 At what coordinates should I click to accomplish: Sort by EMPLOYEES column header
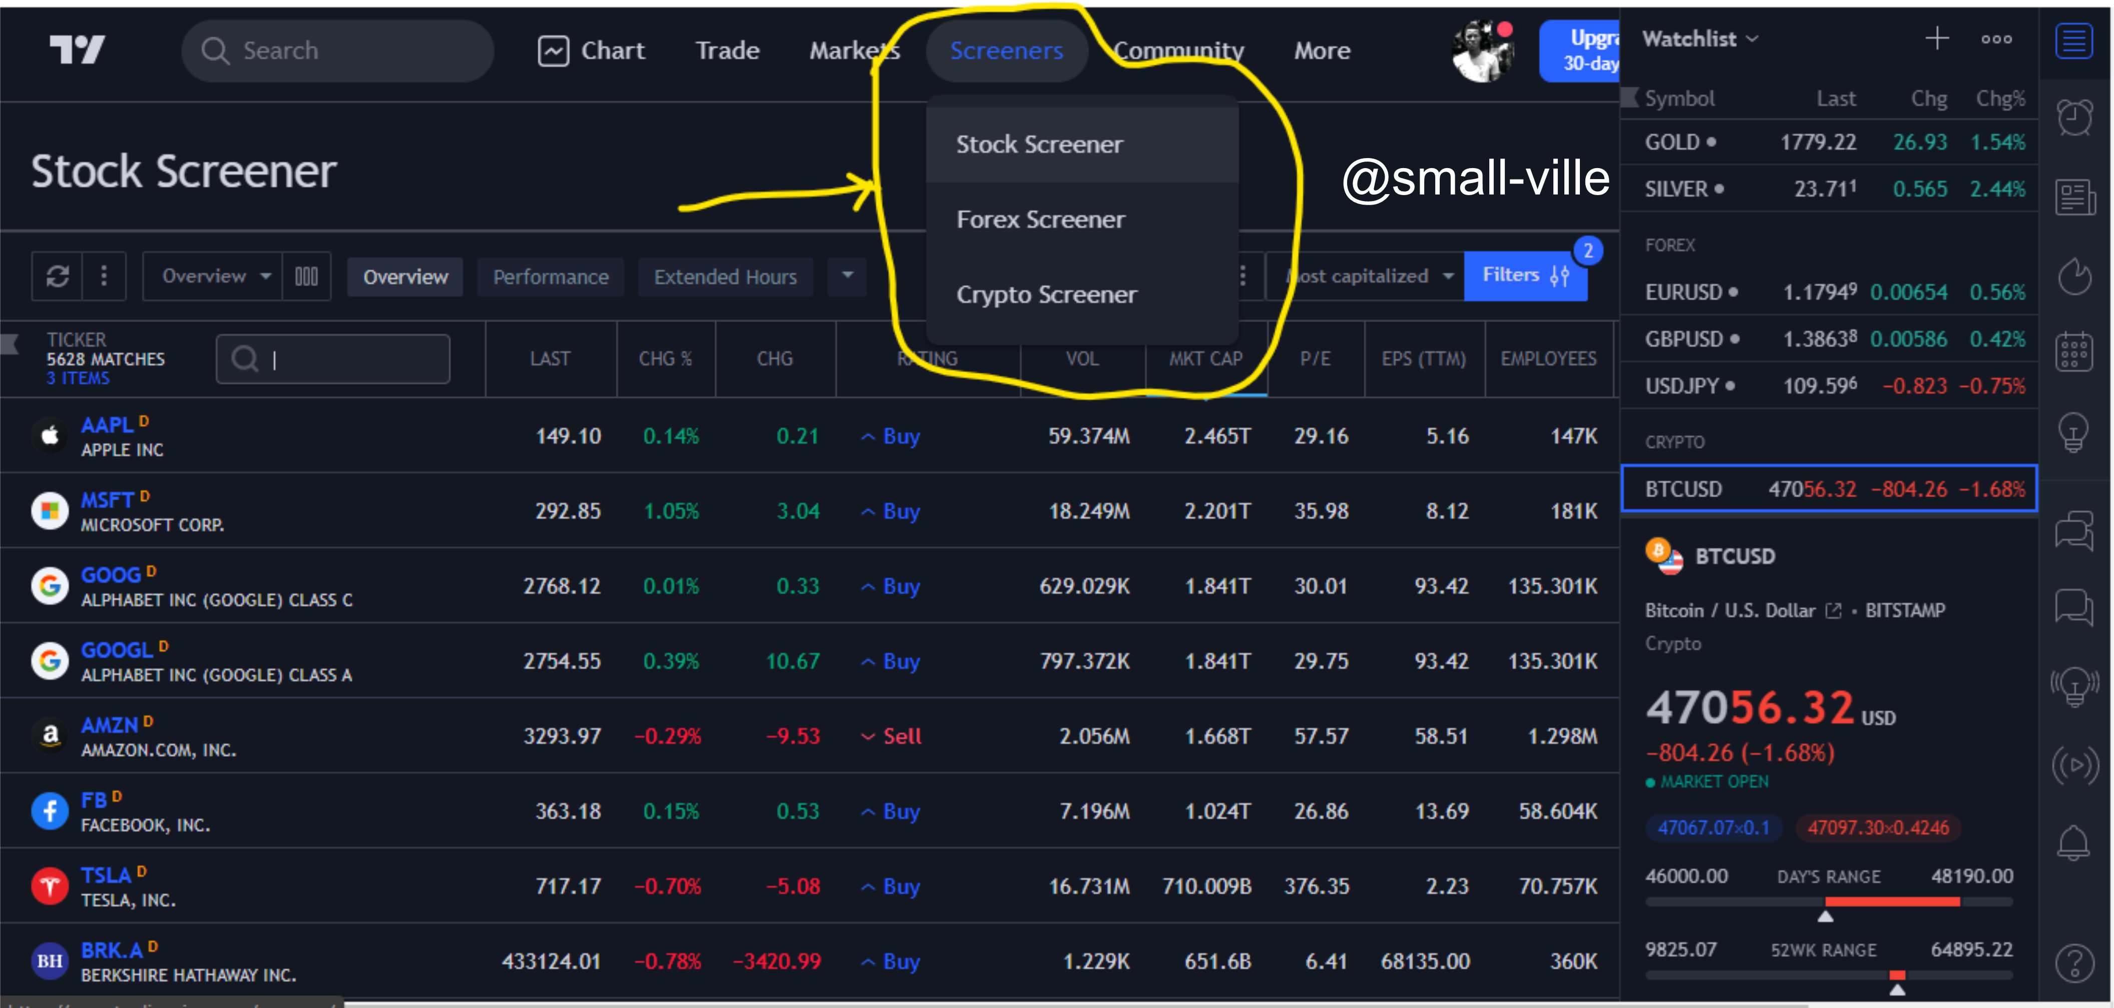(1548, 359)
